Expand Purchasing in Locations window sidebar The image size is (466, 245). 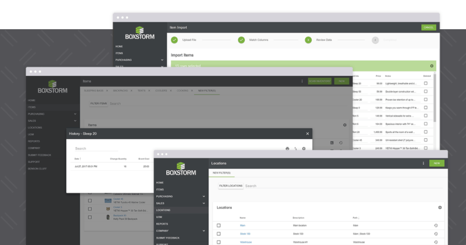(x=204, y=196)
